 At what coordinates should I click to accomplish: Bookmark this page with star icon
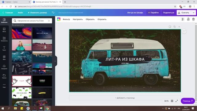(x=175, y=6)
